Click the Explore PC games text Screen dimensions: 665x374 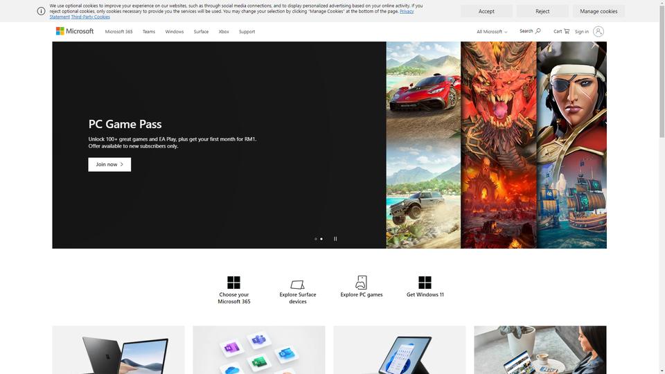point(362,295)
